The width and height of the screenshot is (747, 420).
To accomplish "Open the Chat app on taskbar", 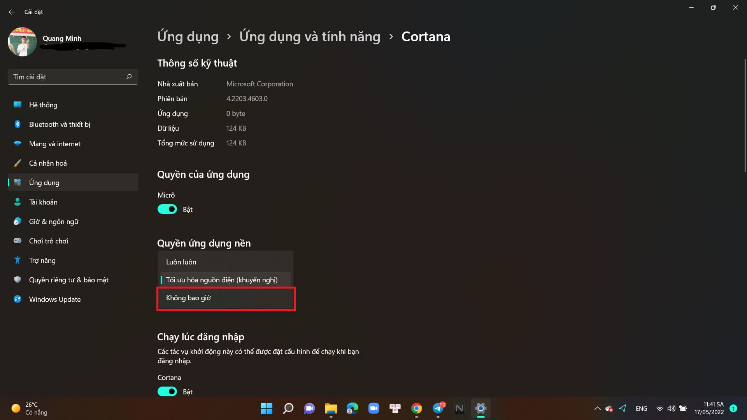I will click(309, 408).
